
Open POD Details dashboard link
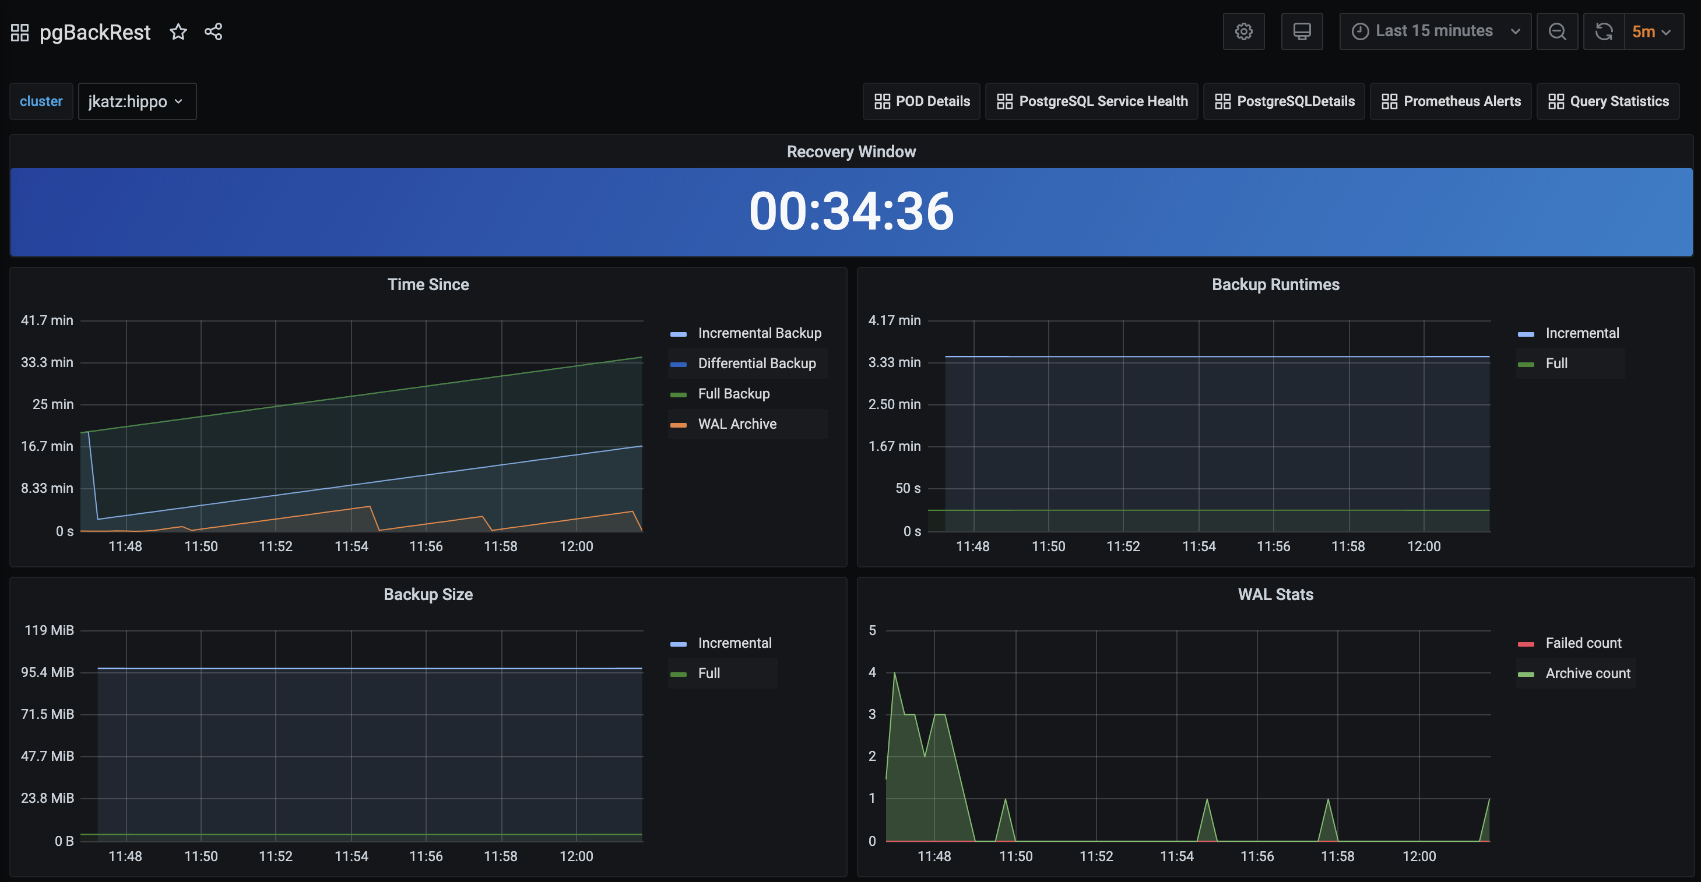[x=921, y=101]
